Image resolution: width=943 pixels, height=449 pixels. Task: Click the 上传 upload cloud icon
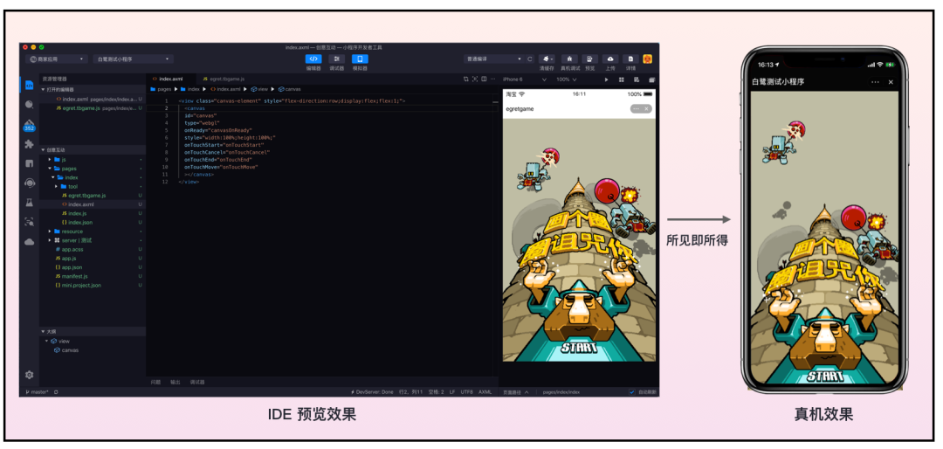[610, 59]
